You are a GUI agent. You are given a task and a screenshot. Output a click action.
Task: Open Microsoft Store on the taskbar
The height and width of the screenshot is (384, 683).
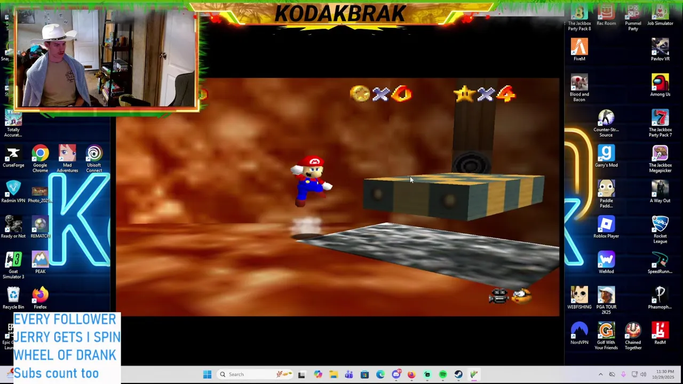pyautogui.click(x=364, y=374)
